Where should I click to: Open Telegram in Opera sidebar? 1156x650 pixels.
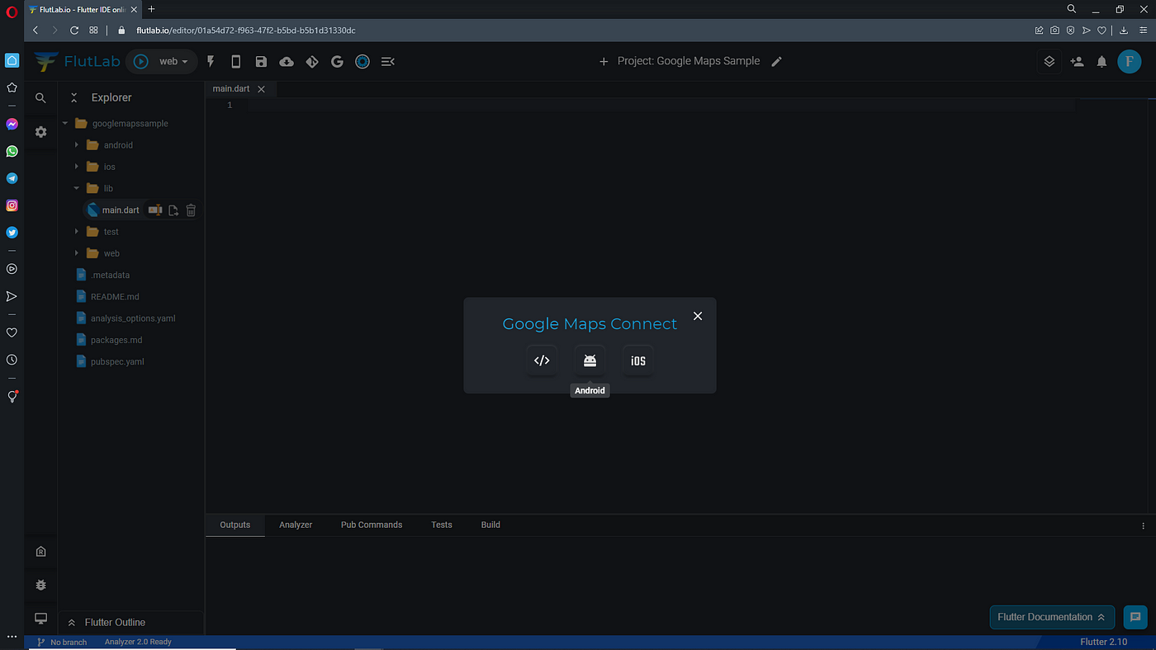pyautogui.click(x=12, y=178)
